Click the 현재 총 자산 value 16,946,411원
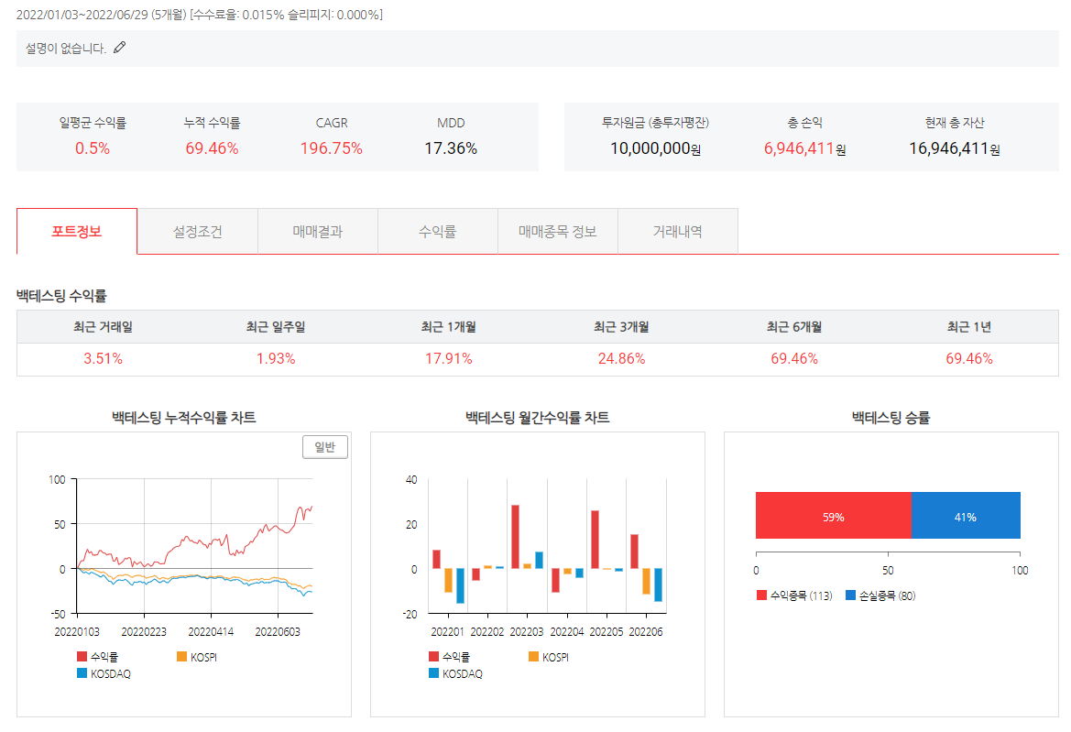1071x732 pixels. [x=955, y=148]
